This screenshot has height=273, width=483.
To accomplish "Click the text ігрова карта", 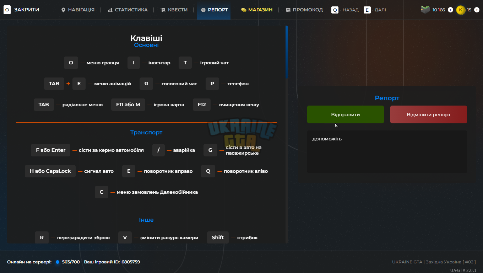I will (x=169, y=105).
